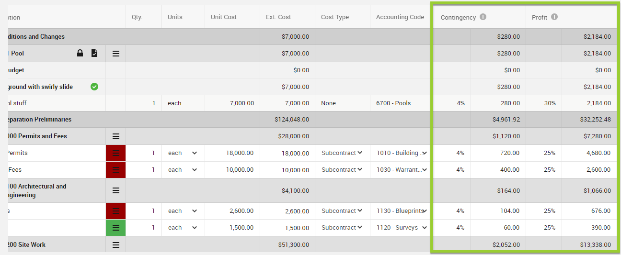This screenshot has height=255, width=621.
Task: Click the red status handle on Fees row
Action: click(x=116, y=170)
